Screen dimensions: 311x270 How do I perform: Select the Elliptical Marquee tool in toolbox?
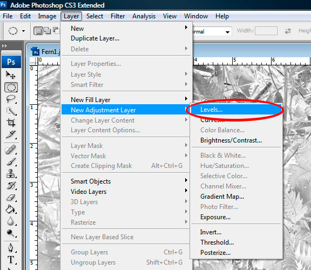11,87
